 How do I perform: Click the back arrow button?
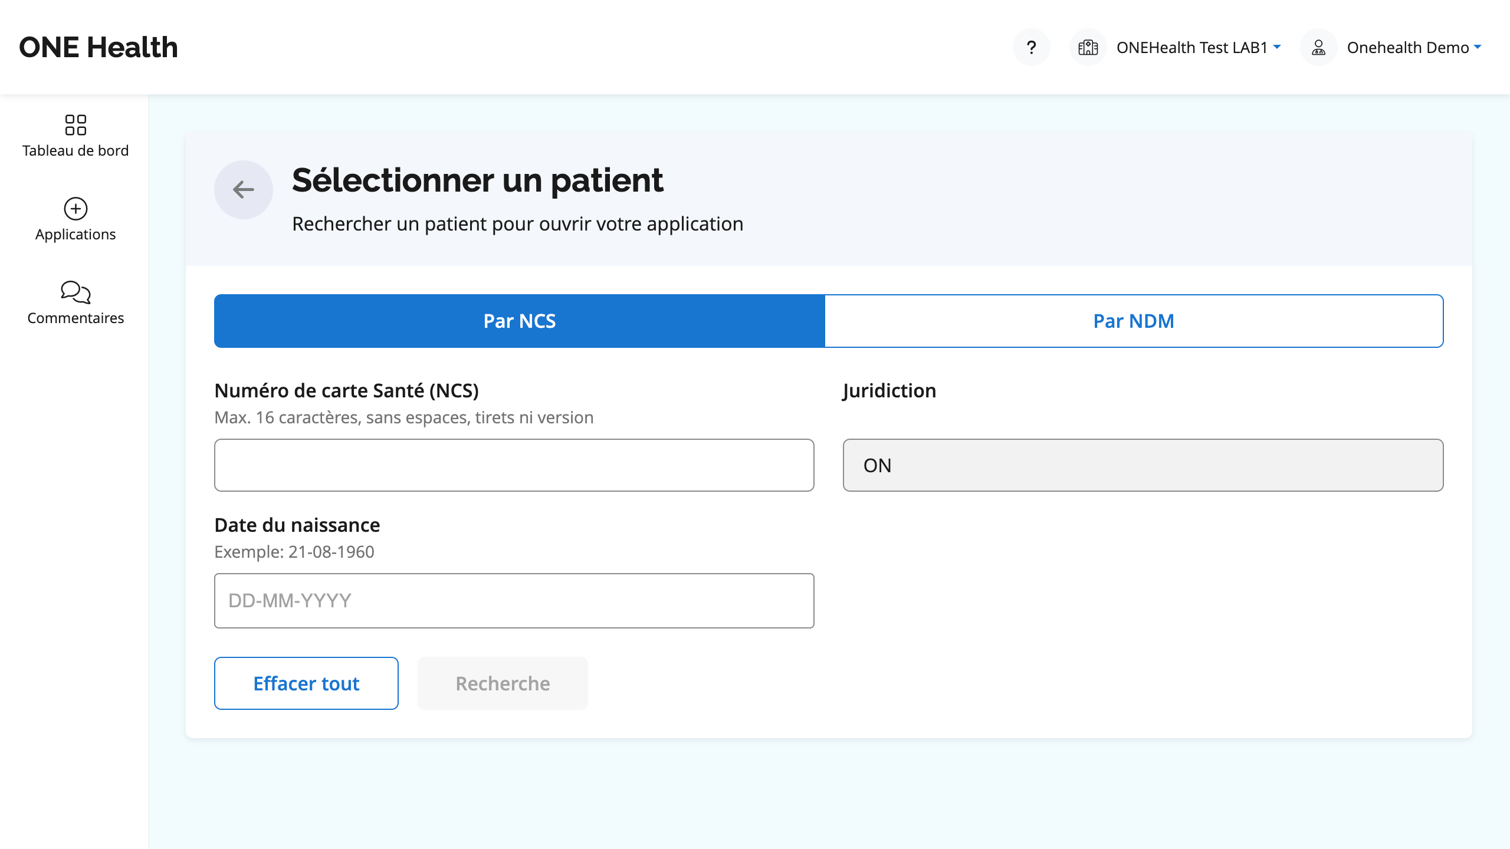(243, 189)
